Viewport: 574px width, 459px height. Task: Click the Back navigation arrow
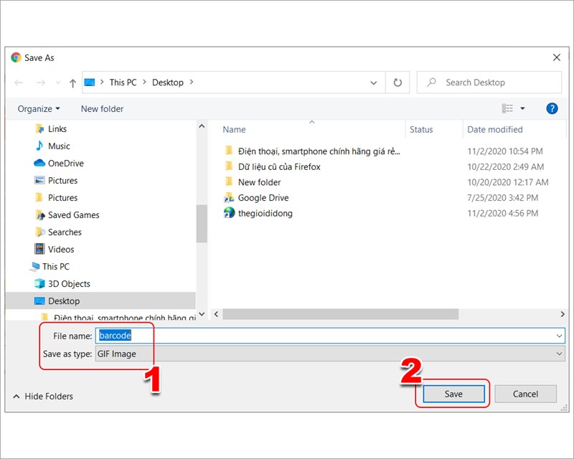point(19,83)
